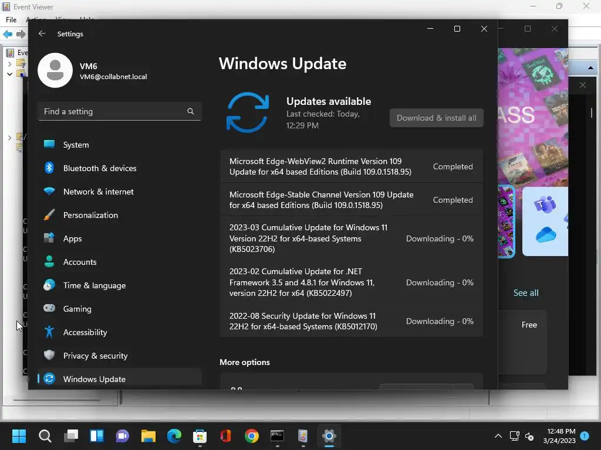This screenshot has height=450, width=601.
Task: Select Edge-Stable Channel Version 109 entry
Action: (352, 200)
